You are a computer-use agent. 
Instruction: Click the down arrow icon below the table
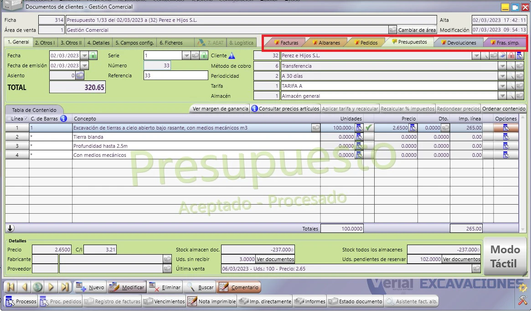point(10,228)
